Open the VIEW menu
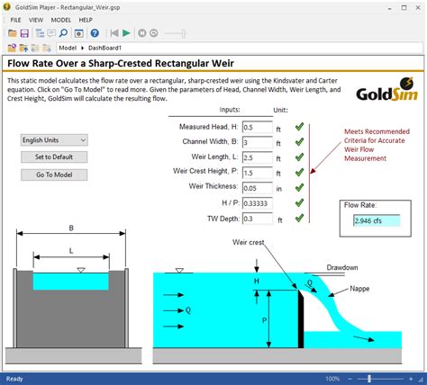The image size is (427, 385). tap(36, 20)
